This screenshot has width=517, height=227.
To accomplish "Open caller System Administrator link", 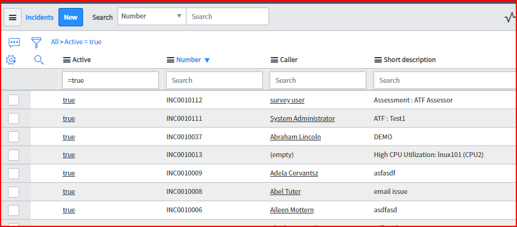I will (x=302, y=118).
